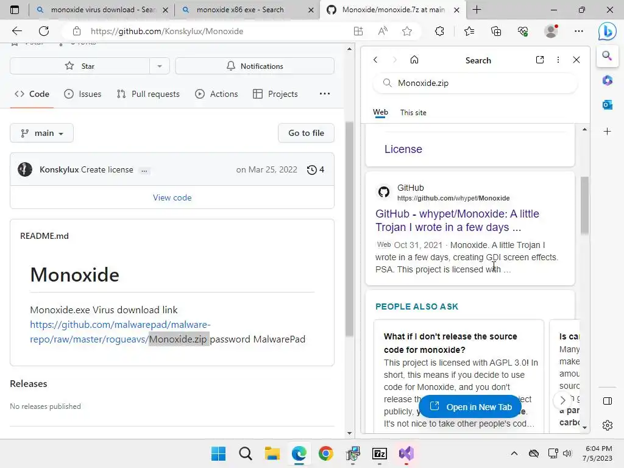The height and width of the screenshot is (468, 624).
Task: Open Browser essentials heart icon
Action: pos(523,31)
